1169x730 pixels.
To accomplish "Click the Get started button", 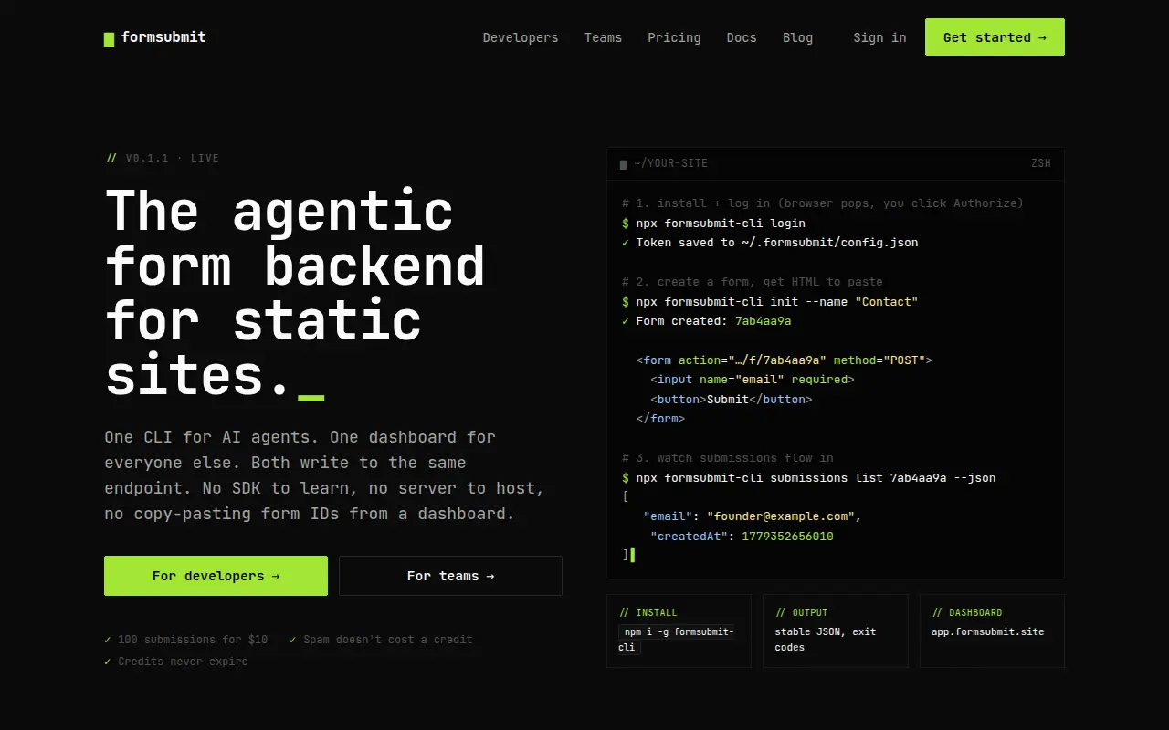I will [x=995, y=37].
